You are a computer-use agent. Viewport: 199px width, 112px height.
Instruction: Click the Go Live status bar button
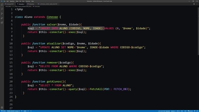point(190,111)
